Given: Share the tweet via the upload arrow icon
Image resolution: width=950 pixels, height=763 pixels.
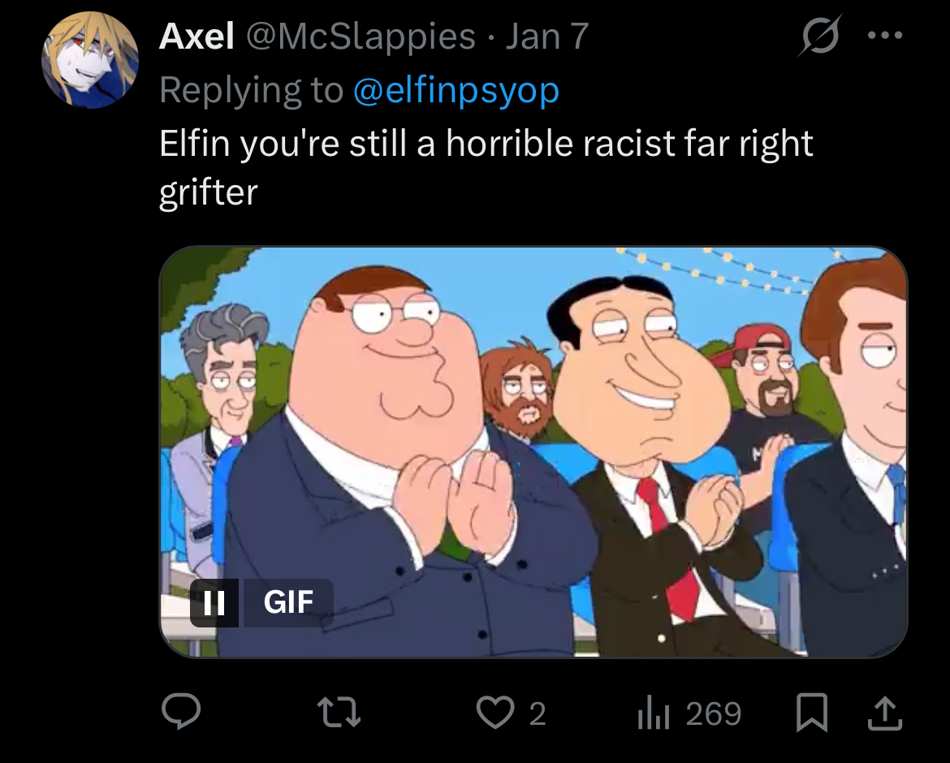Looking at the screenshot, I should click(x=884, y=713).
